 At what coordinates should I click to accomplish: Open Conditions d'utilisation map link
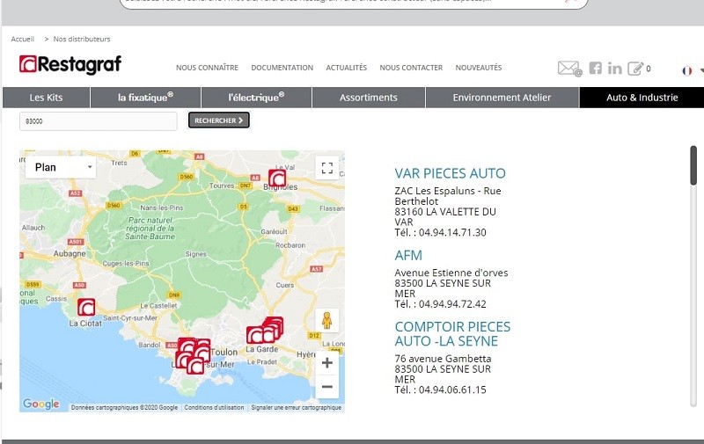point(214,407)
